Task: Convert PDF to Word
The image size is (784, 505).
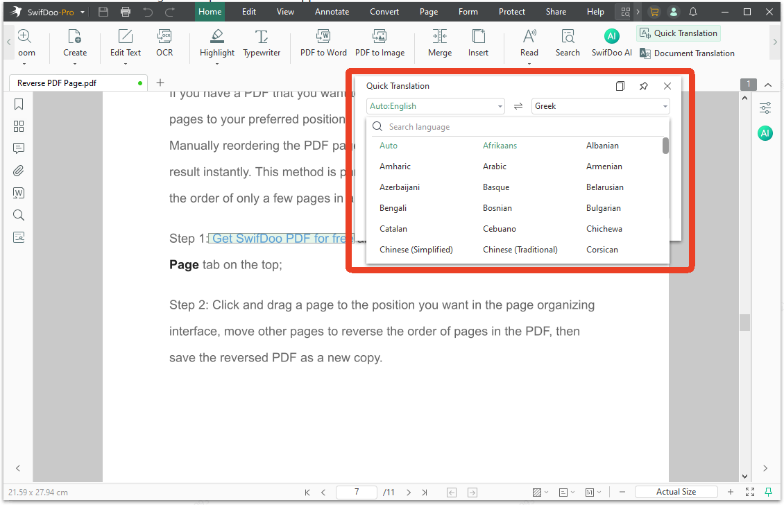Action: (323, 43)
